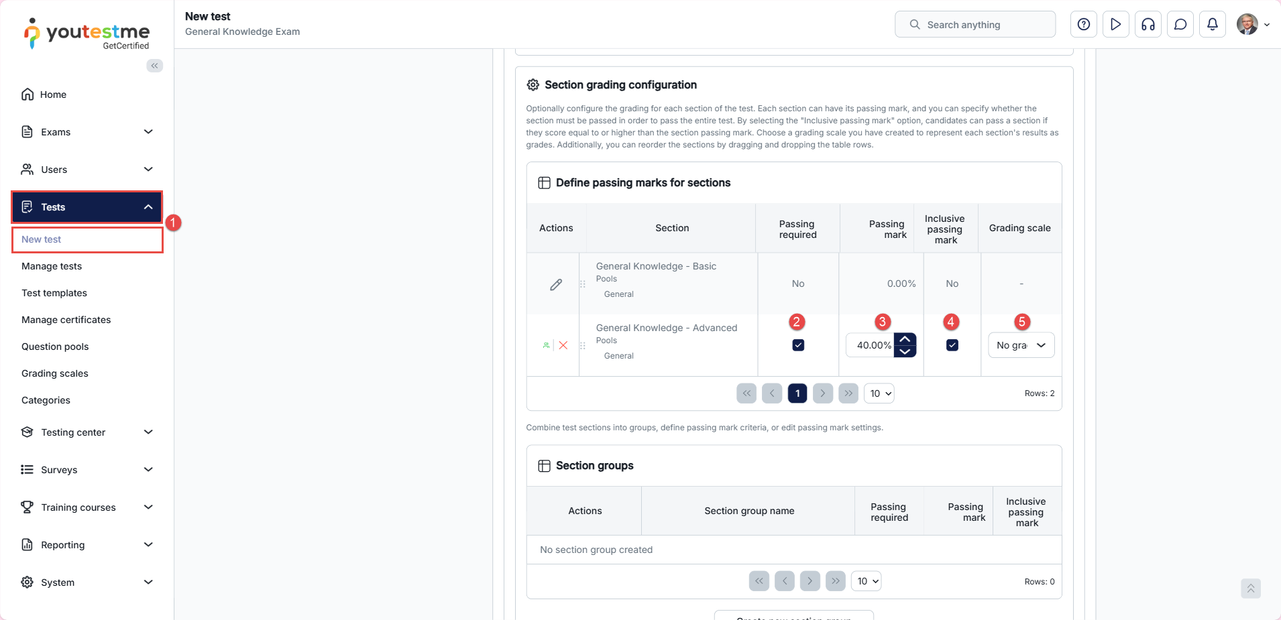Open rows-per-page dropdown in passing marks table

click(879, 393)
